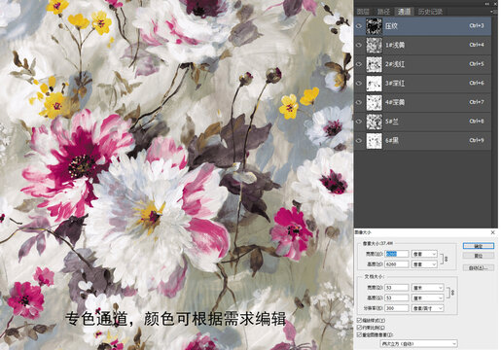Toggle 约束比例 (Constrain Proportions) checkbox
The image size is (501, 350).
coord(359,328)
